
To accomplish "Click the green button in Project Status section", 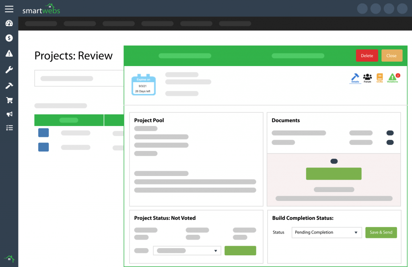I will click(x=240, y=251).
